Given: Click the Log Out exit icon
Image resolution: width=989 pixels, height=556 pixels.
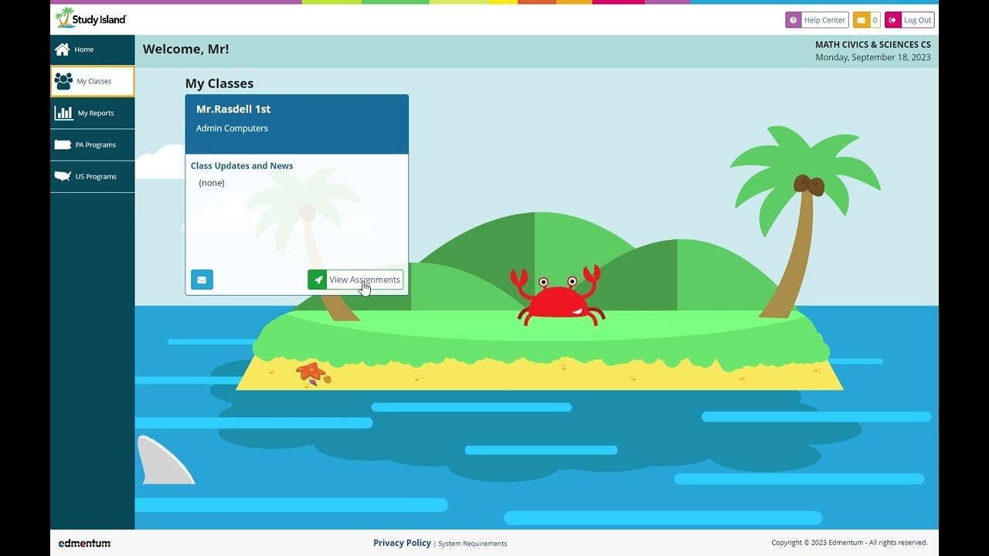Looking at the screenshot, I should 893,19.
